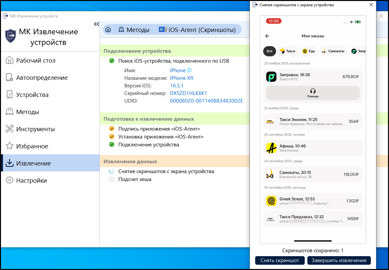Image resolution: width=389 pixels, height=270 pixels.
Task: Click the Greek Street spiral icon
Action: [x=271, y=201]
